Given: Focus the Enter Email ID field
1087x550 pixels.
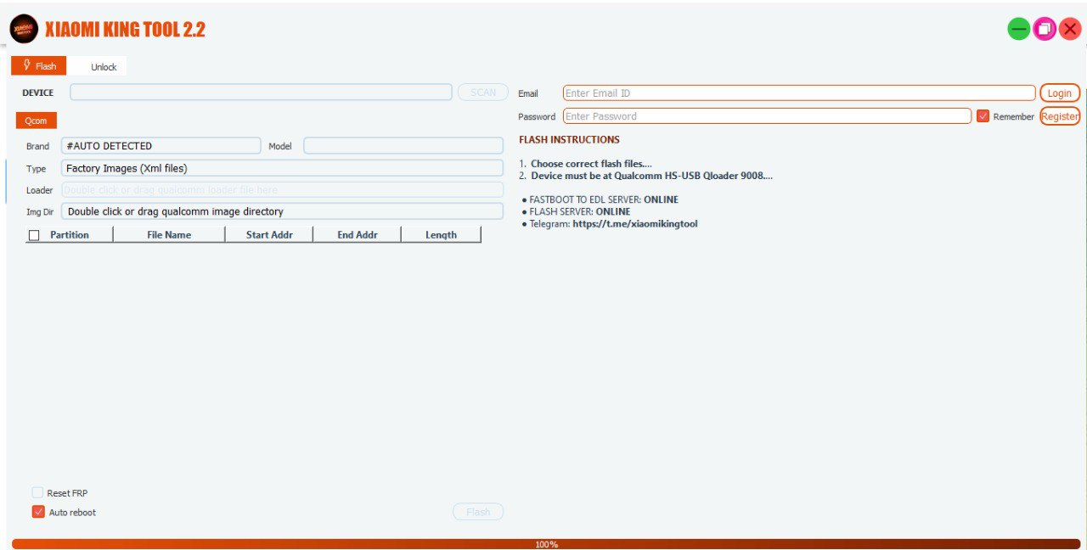Looking at the screenshot, I should 799,93.
